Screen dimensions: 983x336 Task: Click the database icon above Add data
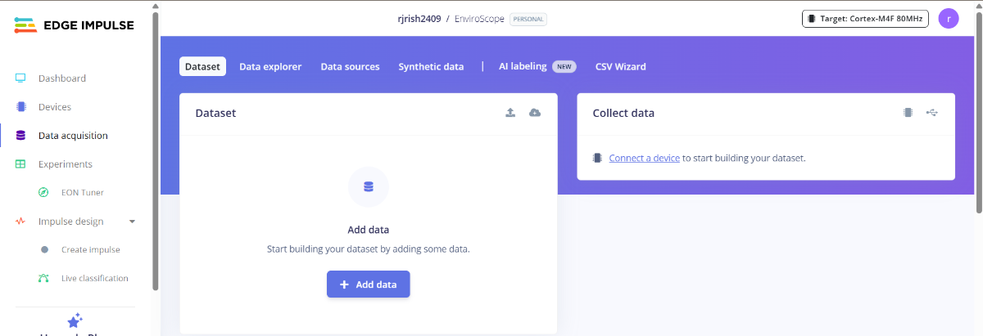click(x=368, y=187)
